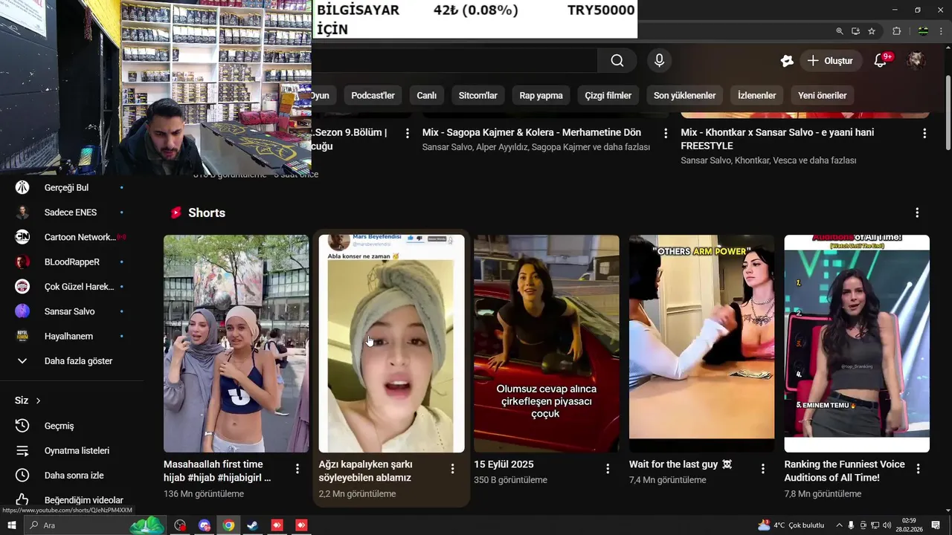Open the Sansar Salvo channel subscription
Image resolution: width=952 pixels, height=535 pixels.
(x=71, y=311)
